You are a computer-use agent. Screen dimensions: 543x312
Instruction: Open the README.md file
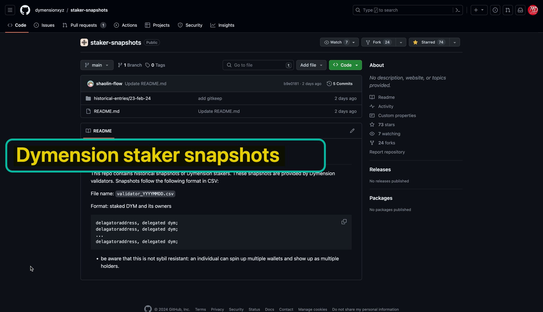pyautogui.click(x=107, y=111)
